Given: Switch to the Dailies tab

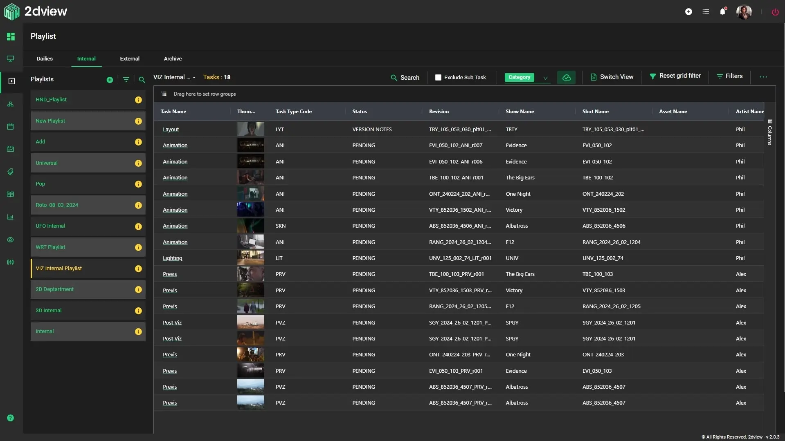Looking at the screenshot, I should 45,59.
